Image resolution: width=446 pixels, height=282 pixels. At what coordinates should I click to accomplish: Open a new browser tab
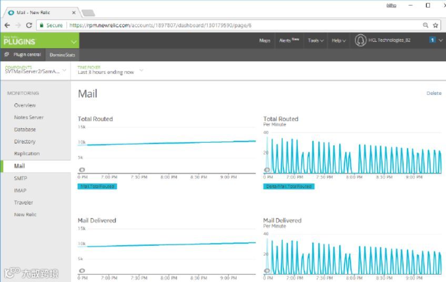(x=88, y=13)
